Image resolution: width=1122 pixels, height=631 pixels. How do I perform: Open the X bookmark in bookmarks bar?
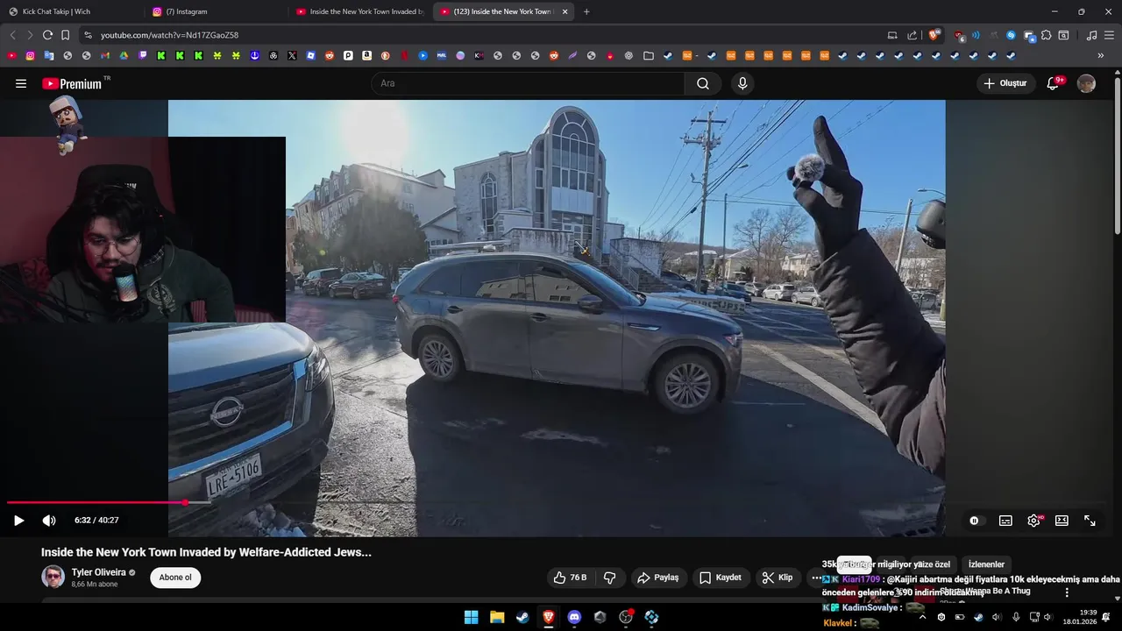(x=292, y=55)
